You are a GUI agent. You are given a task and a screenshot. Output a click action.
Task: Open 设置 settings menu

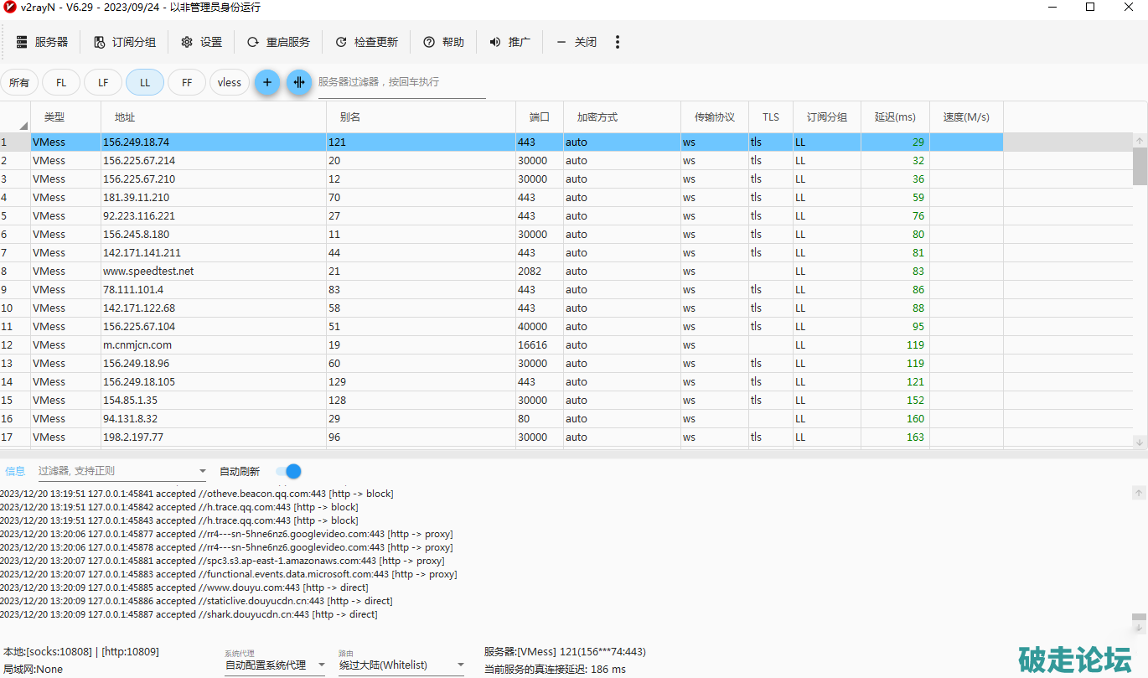coord(202,42)
